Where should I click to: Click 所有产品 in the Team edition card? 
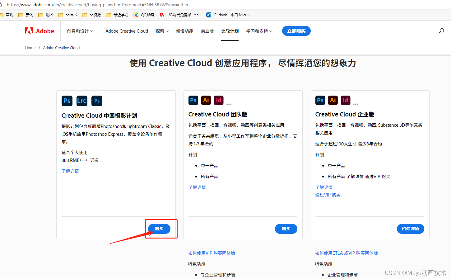tap(209, 177)
